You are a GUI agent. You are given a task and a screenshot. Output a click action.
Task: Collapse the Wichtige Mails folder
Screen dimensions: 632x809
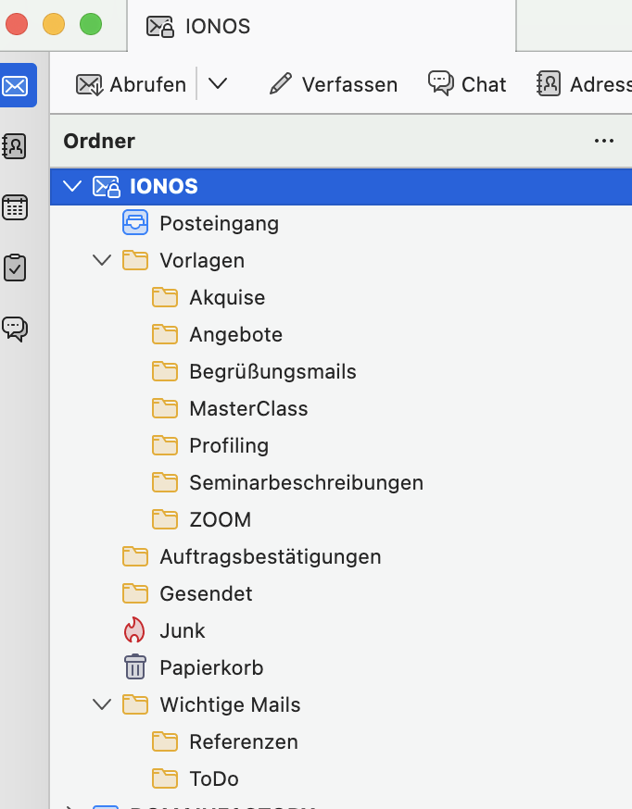click(x=102, y=704)
